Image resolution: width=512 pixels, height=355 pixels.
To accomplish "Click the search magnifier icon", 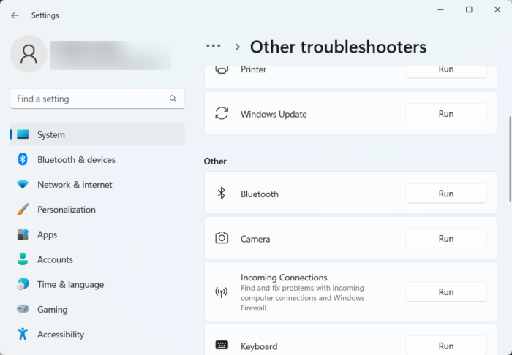I will (173, 99).
